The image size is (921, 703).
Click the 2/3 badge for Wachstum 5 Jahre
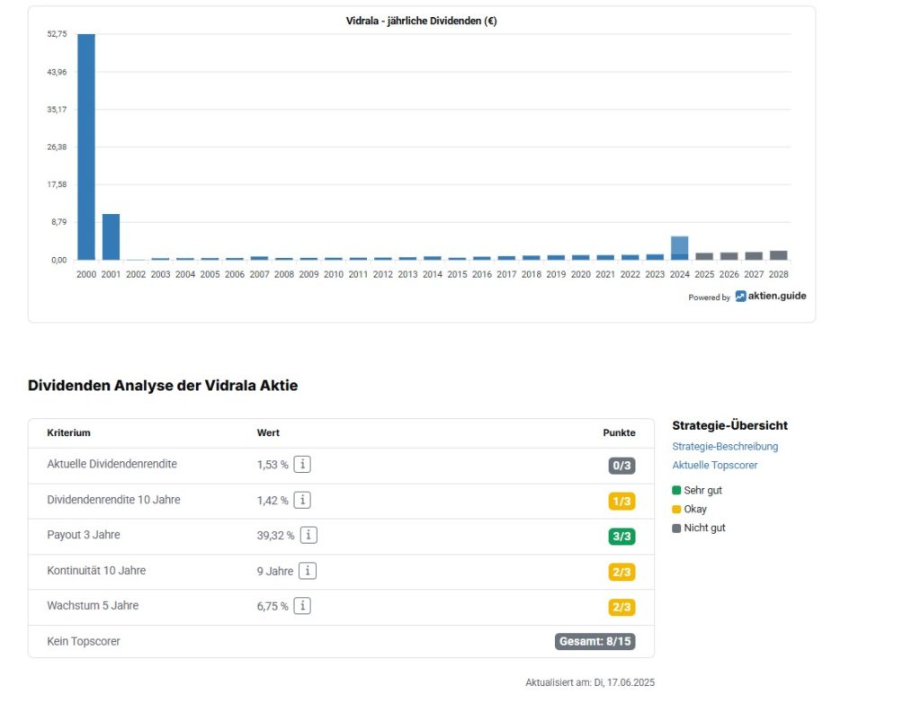point(621,608)
